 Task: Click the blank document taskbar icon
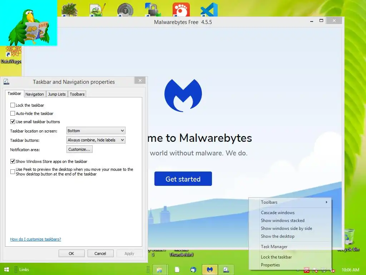click(x=177, y=270)
